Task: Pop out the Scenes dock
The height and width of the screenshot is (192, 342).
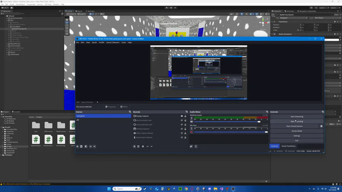Action: coord(130,112)
